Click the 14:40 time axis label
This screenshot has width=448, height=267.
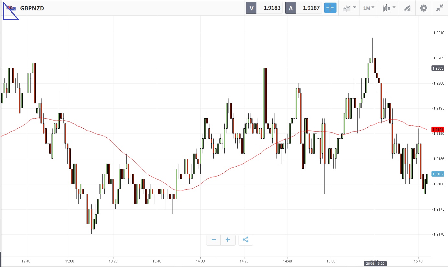(288, 261)
